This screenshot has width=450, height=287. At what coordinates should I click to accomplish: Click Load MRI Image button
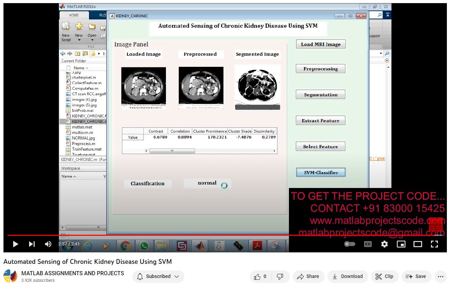[x=321, y=44]
